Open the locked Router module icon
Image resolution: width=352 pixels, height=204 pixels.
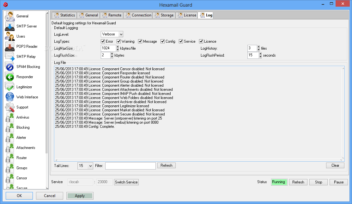tap(10, 158)
